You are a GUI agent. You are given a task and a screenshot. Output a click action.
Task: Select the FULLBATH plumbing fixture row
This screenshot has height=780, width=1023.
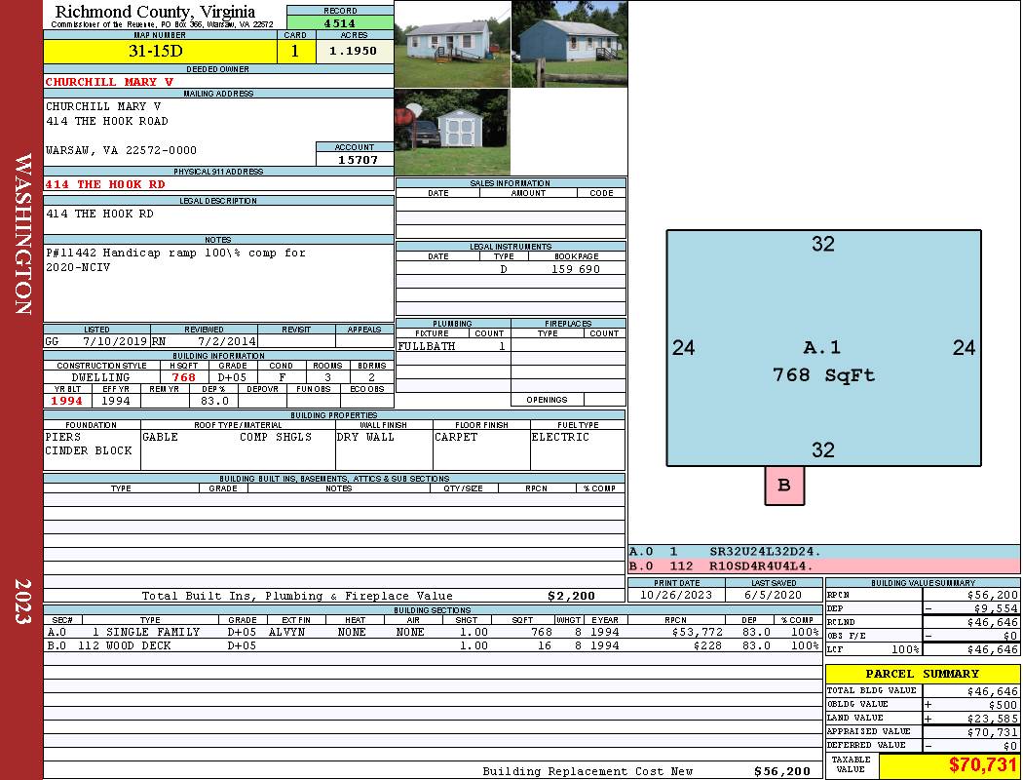click(x=453, y=346)
